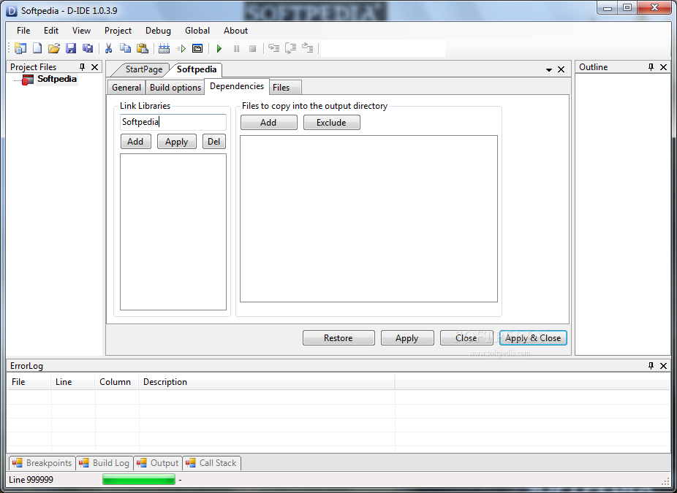The height and width of the screenshot is (493, 677).
Task: Click the Link Libraries list box
Action: pos(173,232)
